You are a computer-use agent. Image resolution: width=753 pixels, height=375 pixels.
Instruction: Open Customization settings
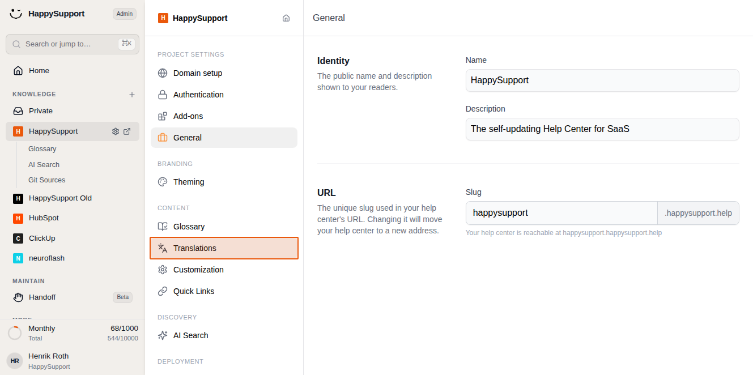(x=224, y=270)
